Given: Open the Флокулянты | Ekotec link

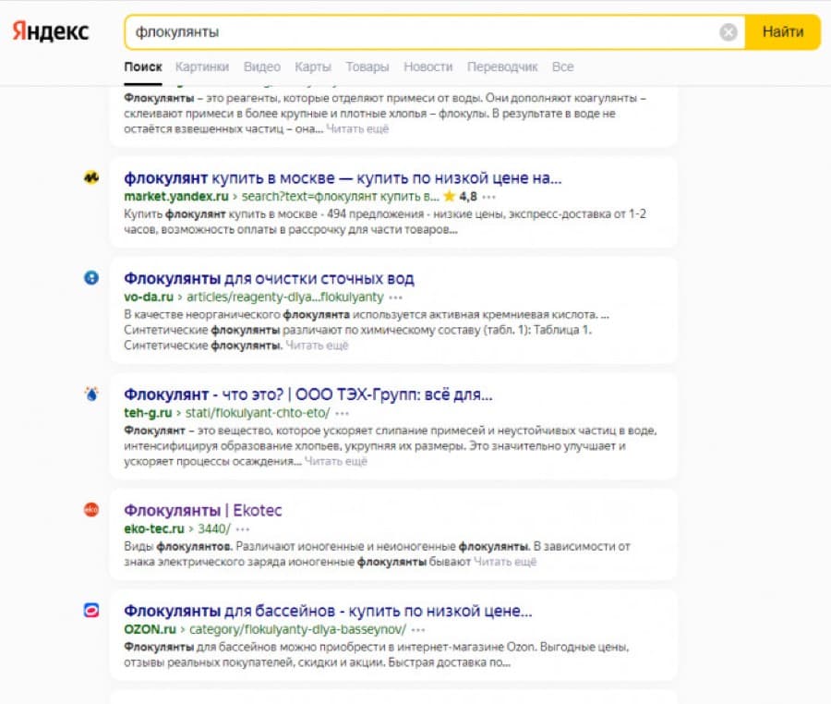Looking at the screenshot, I should (x=203, y=511).
